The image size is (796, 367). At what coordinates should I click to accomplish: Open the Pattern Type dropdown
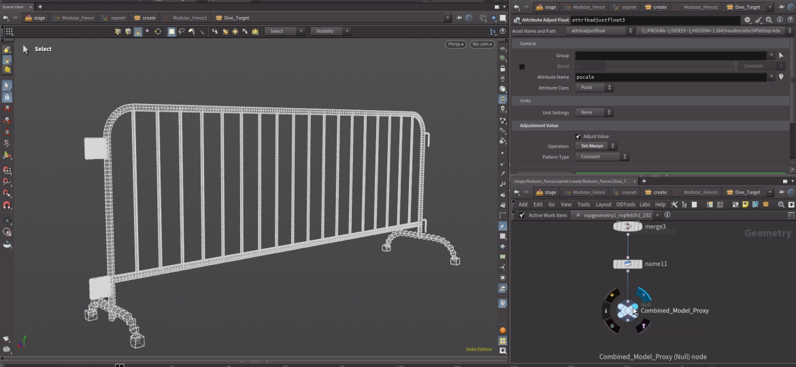601,157
